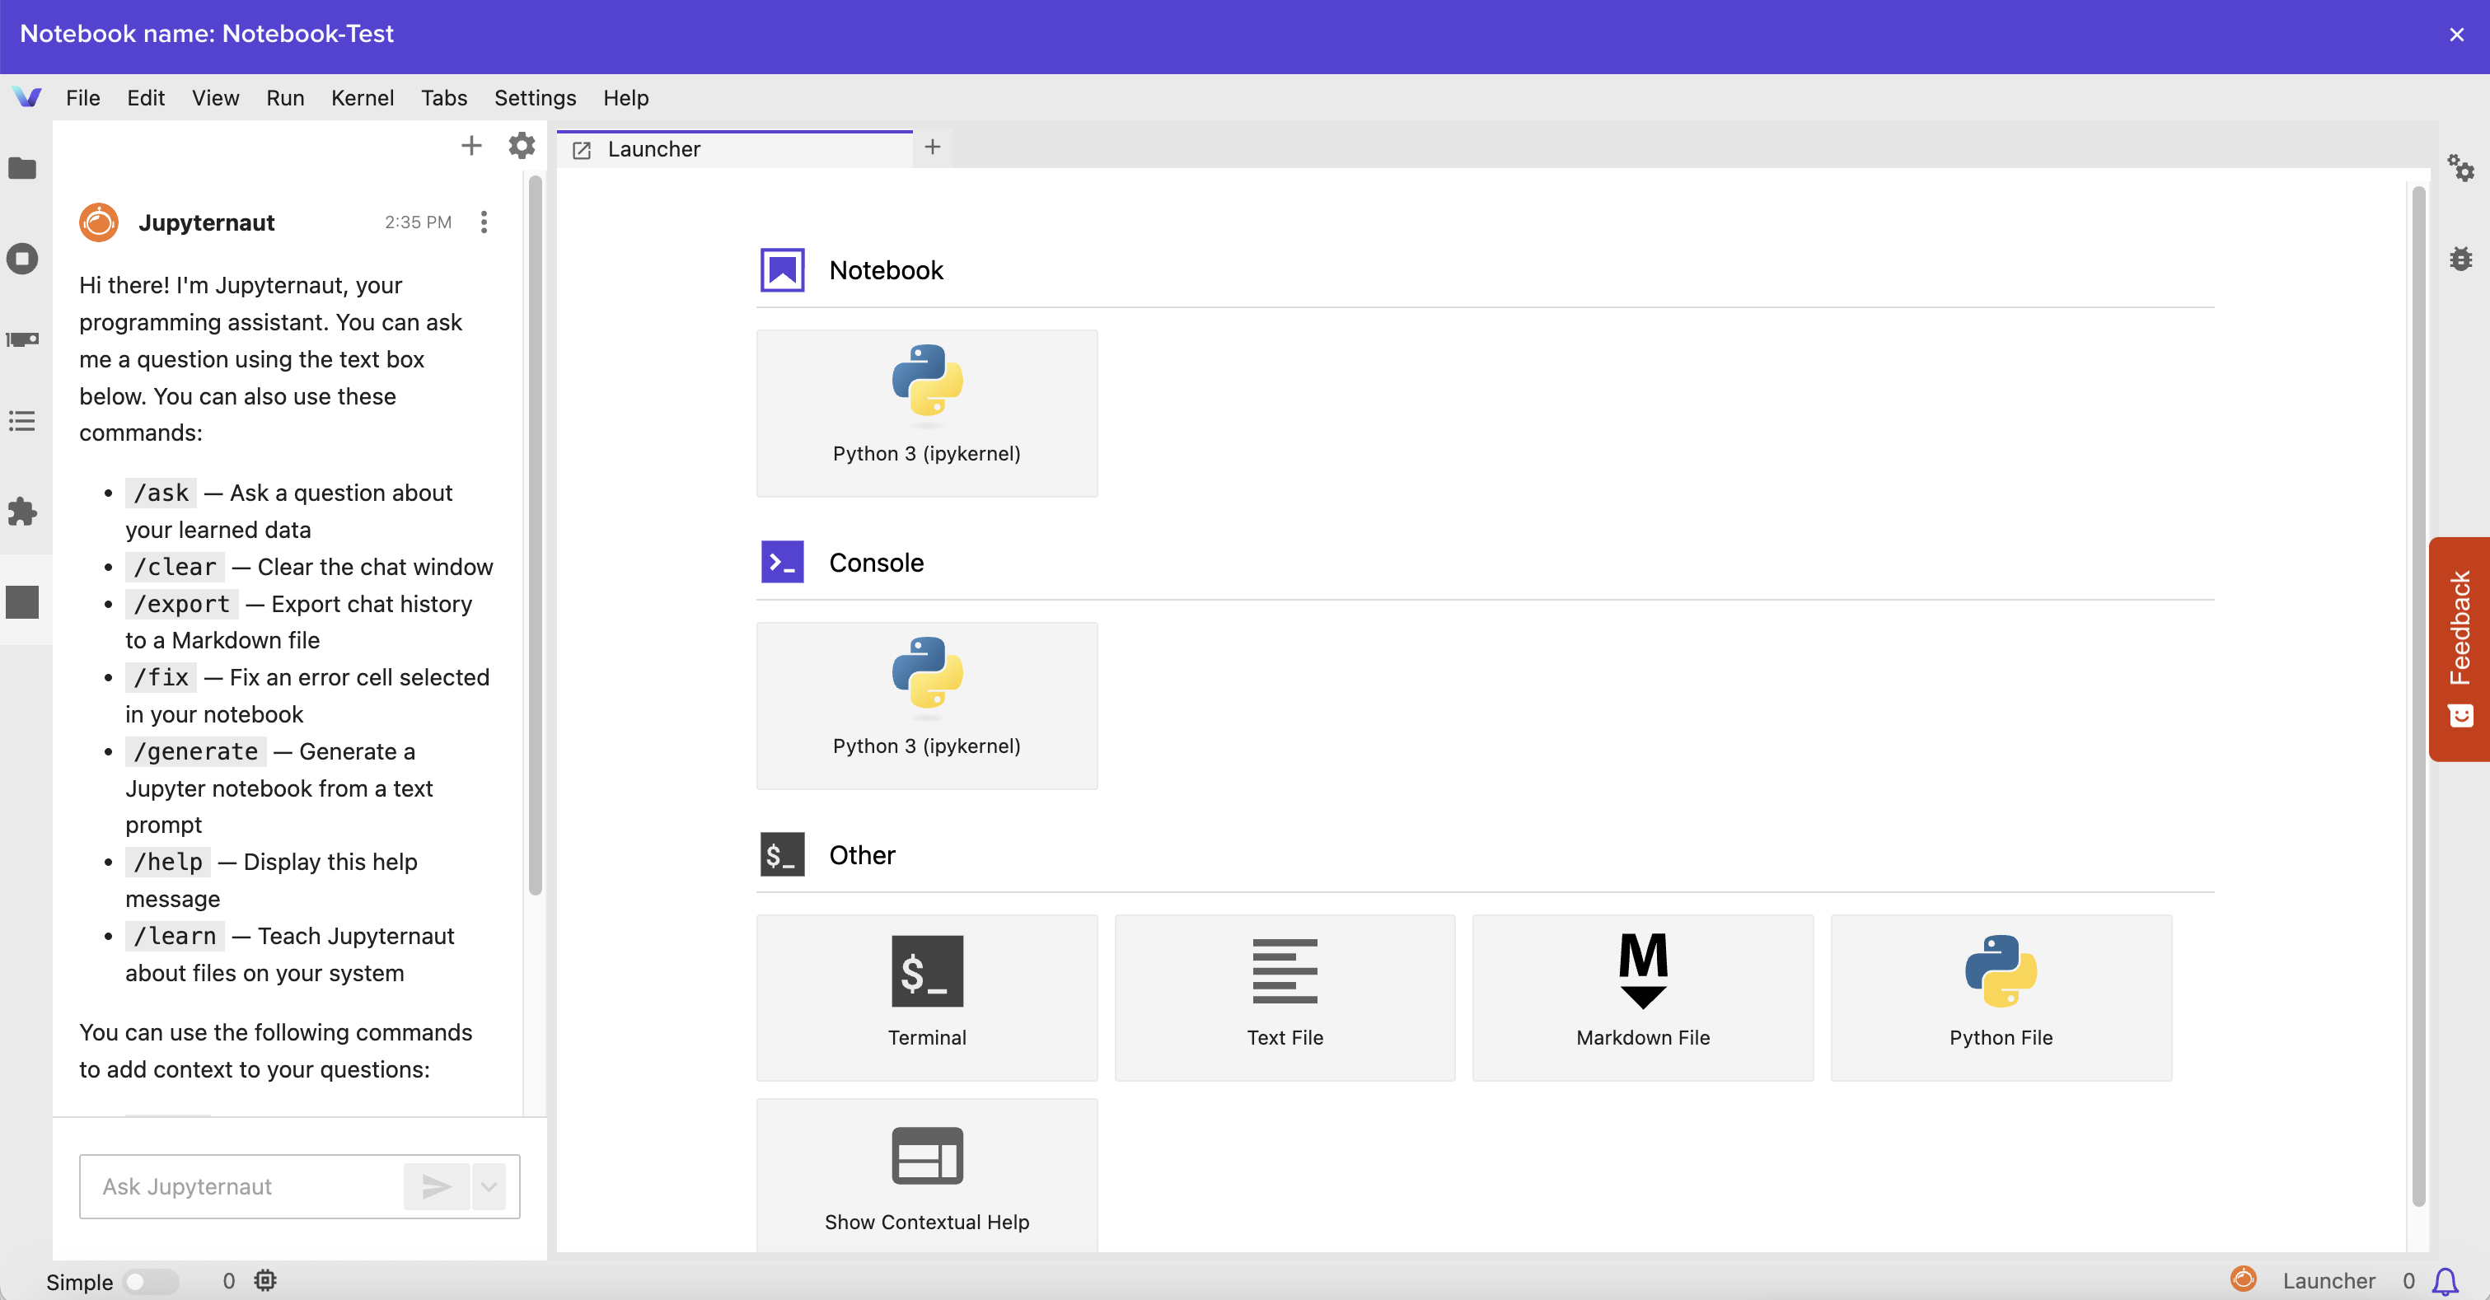Select the Jupyternaut chat sidebar icon
2490x1300 pixels.
point(22,602)
